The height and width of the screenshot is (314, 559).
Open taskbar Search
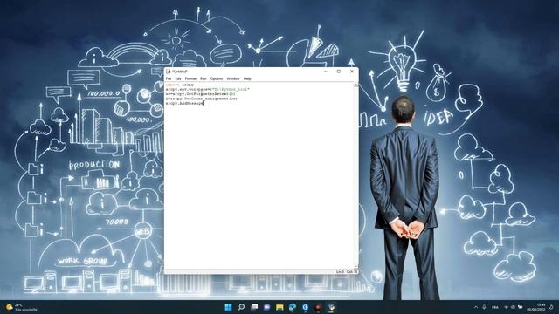[241, 307]
